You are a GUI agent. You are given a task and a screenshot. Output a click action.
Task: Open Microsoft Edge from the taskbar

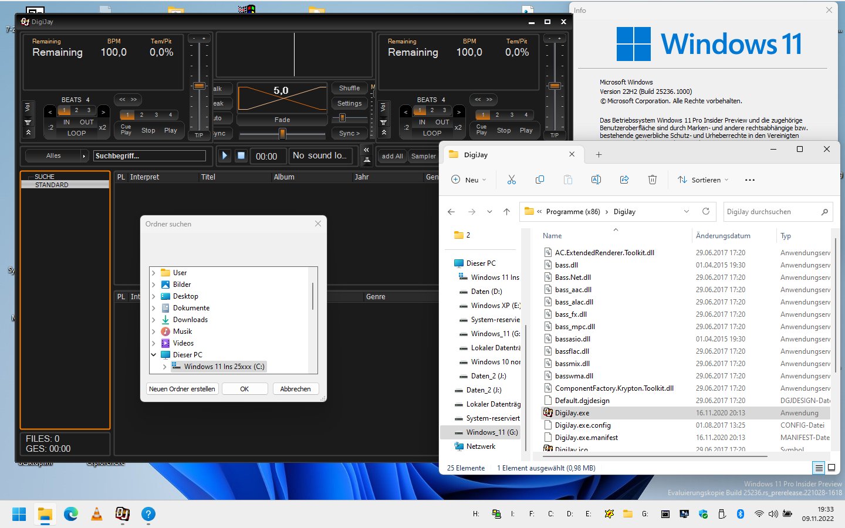coord(71,515)
